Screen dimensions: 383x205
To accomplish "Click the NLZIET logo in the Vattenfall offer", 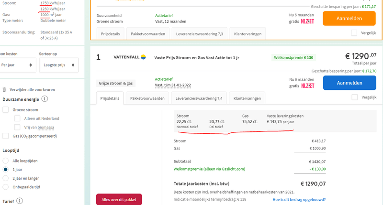I will (x=307, y=86).
